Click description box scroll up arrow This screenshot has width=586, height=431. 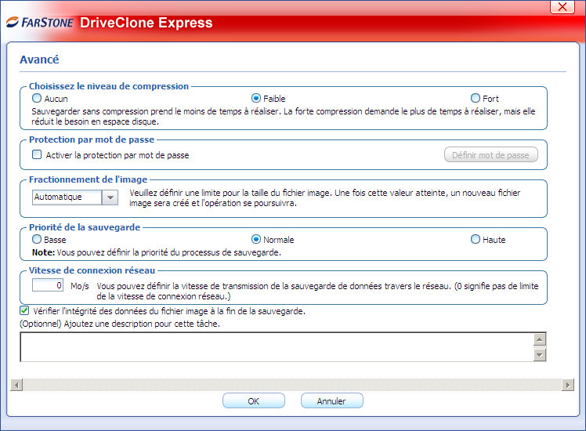coord(540,339)
